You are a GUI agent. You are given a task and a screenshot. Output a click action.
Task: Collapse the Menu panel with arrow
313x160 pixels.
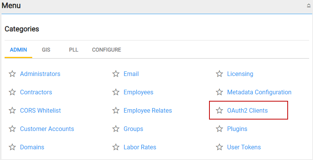308,6
